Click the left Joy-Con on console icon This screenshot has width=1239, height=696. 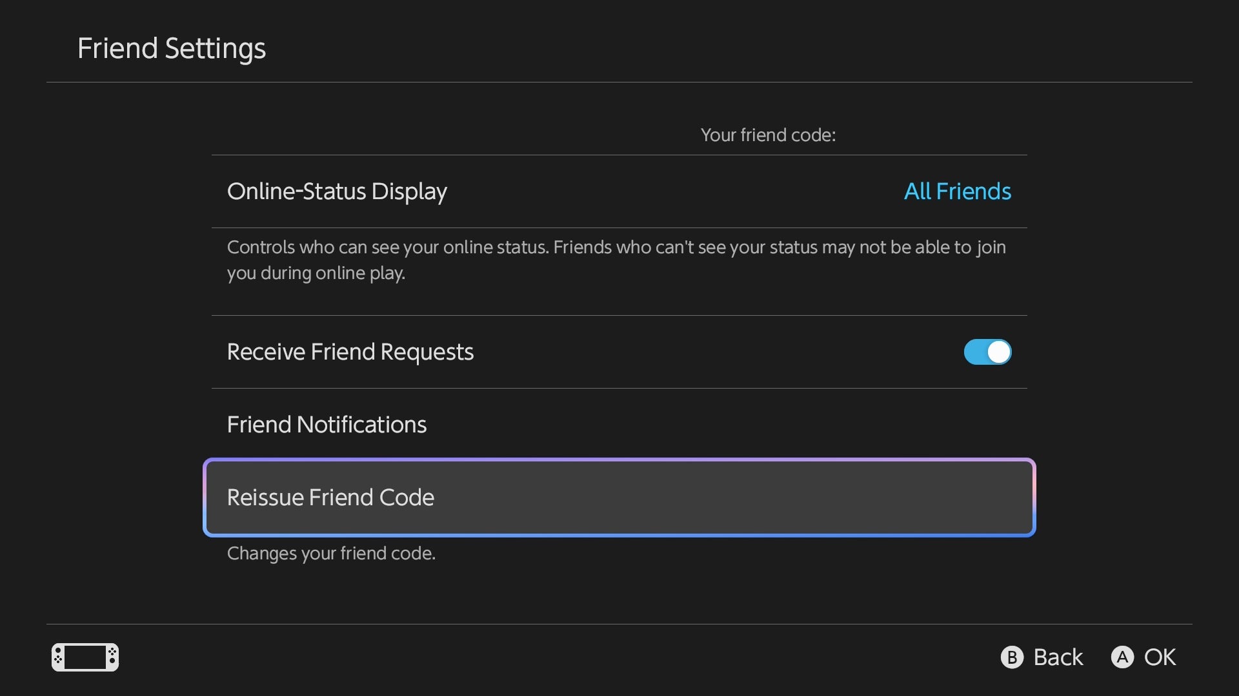coord(58,657)
